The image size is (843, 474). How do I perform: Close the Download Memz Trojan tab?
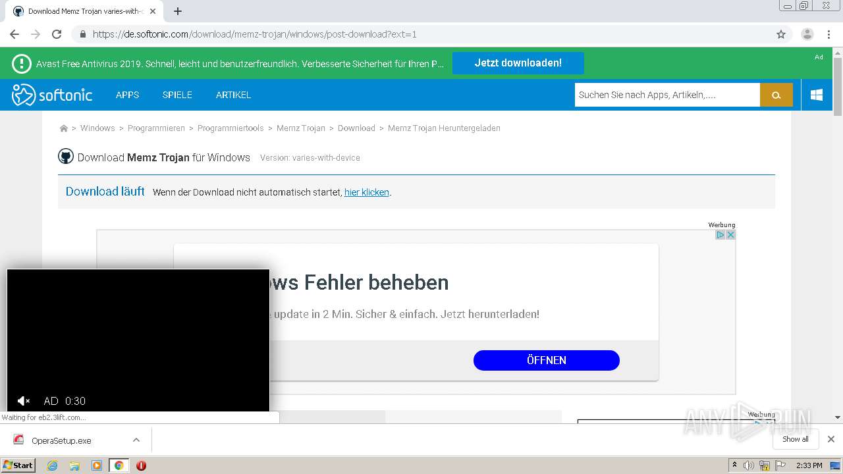[x=153, y=11]
